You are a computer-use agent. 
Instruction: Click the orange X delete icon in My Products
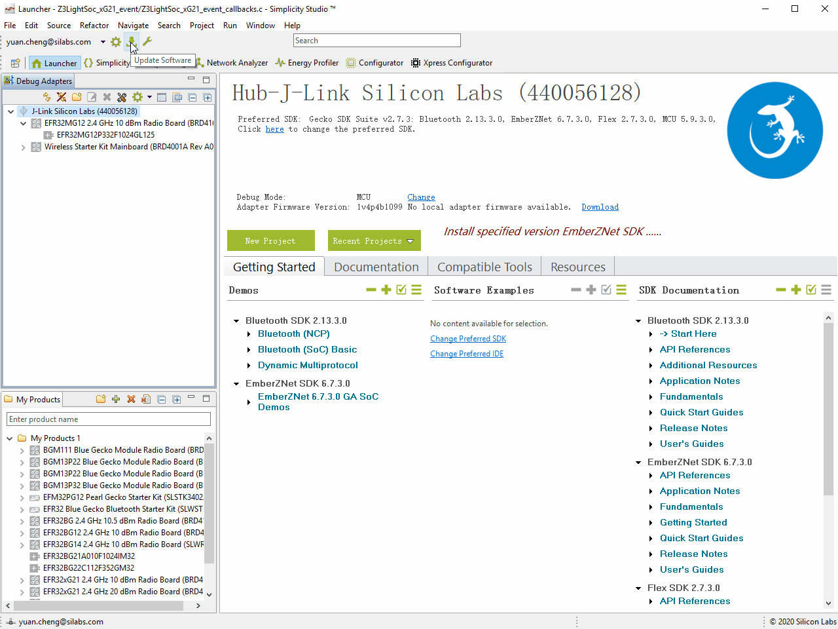[131, 399]
